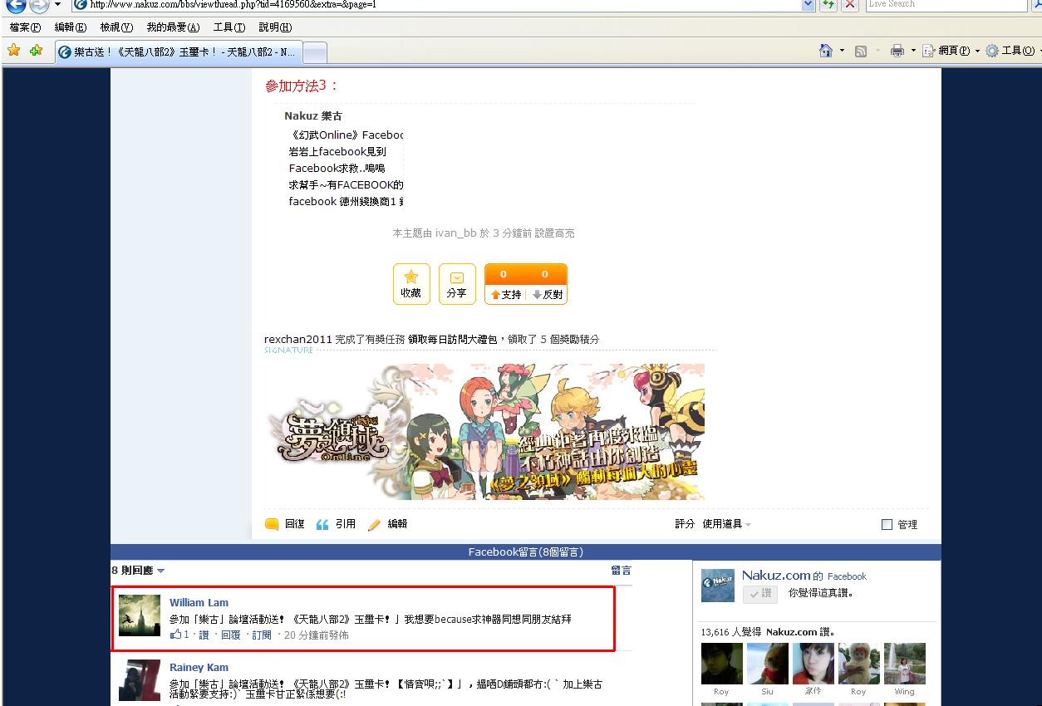Screen dimensions: 1042x706
Task: Open the 檢視(V) menu
Action: [116, 27]
